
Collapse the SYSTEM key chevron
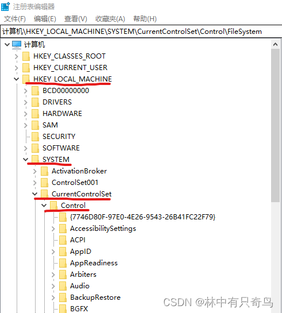click(25, 160)
